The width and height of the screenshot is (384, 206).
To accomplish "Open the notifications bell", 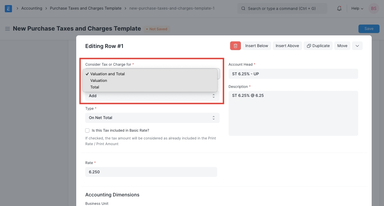I will tap(339, 8).
